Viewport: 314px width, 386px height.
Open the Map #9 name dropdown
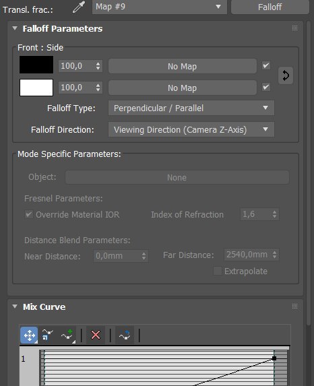coord(159,7)
